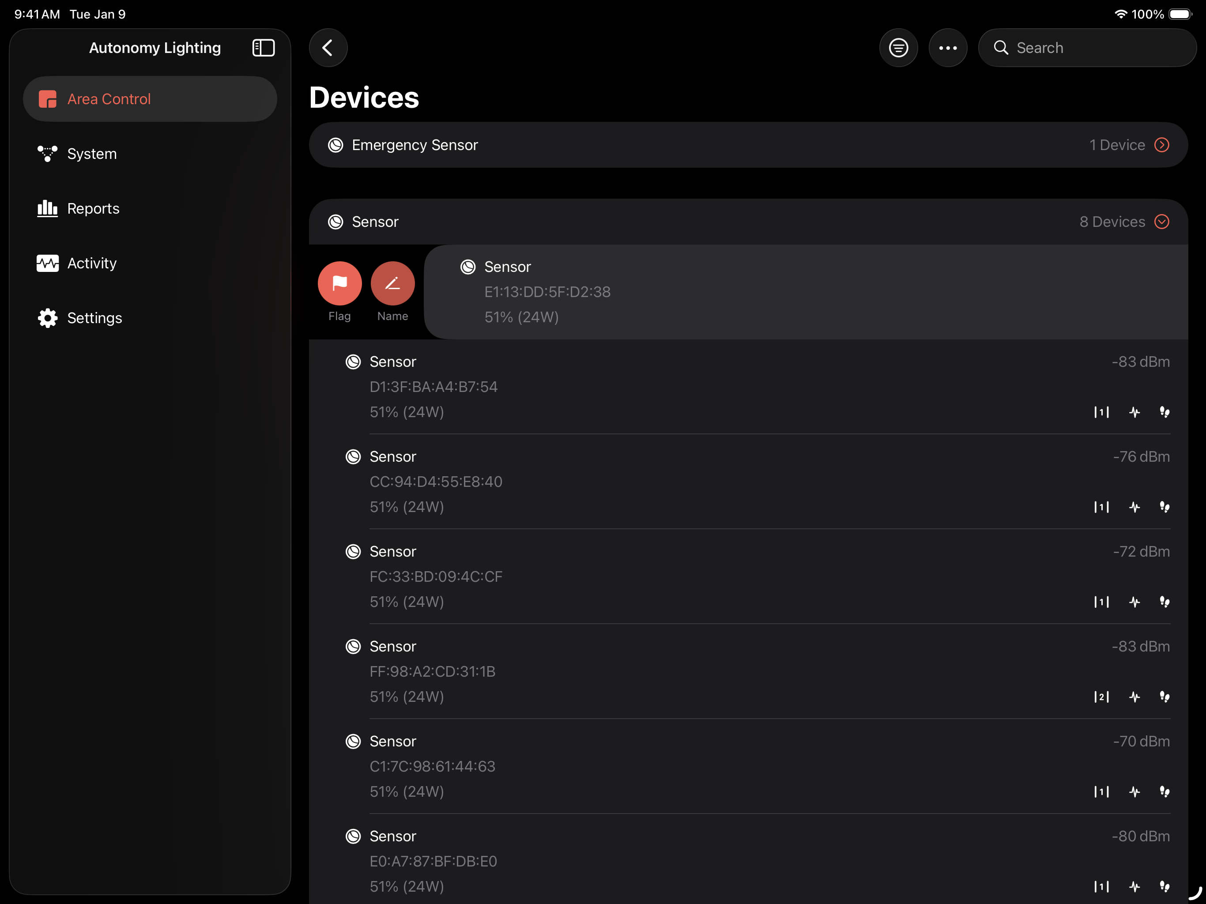Click waveform icon for D1:3F:BA:A4:B7:54

[x=1134, y=412]
